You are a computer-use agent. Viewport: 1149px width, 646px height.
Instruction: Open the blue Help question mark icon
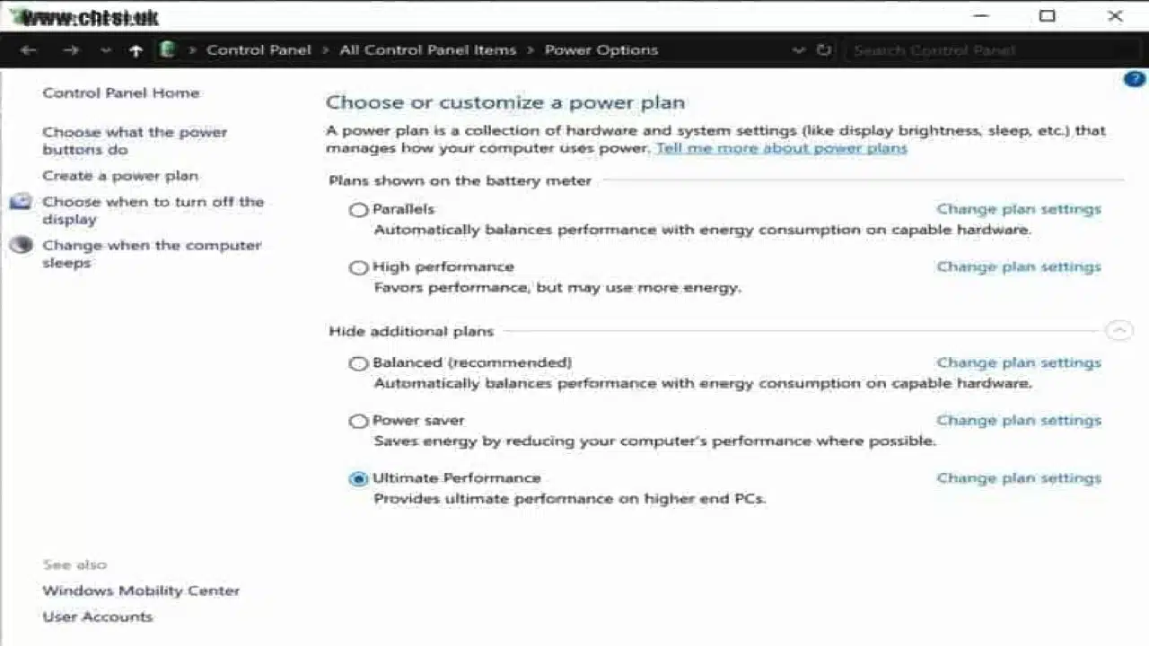[1134, 79]
